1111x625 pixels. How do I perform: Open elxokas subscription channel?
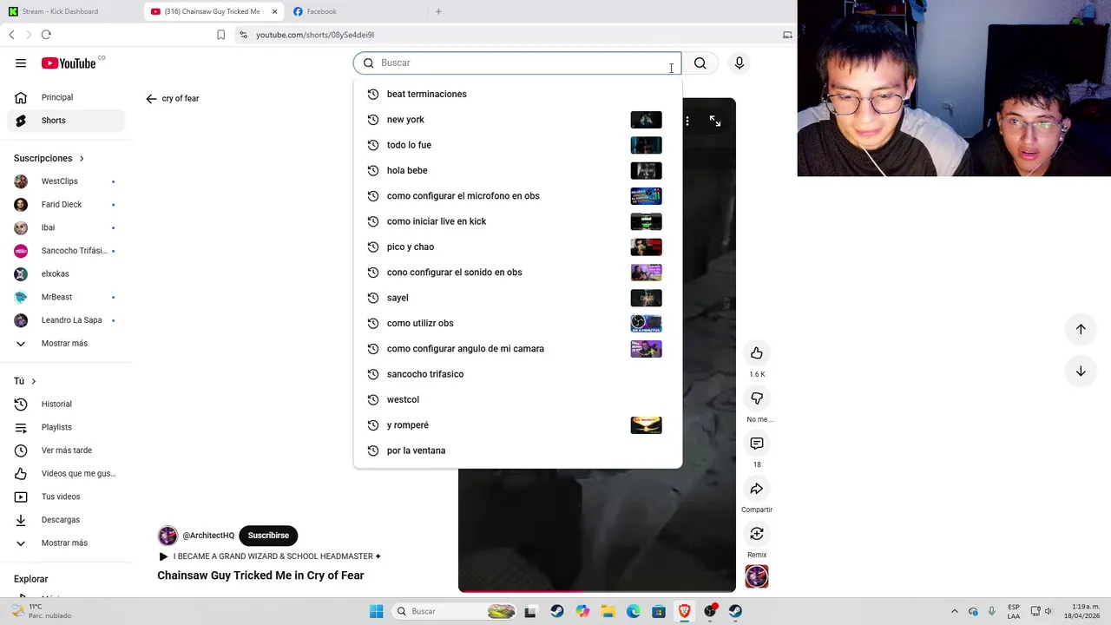[x=66, y=273]
